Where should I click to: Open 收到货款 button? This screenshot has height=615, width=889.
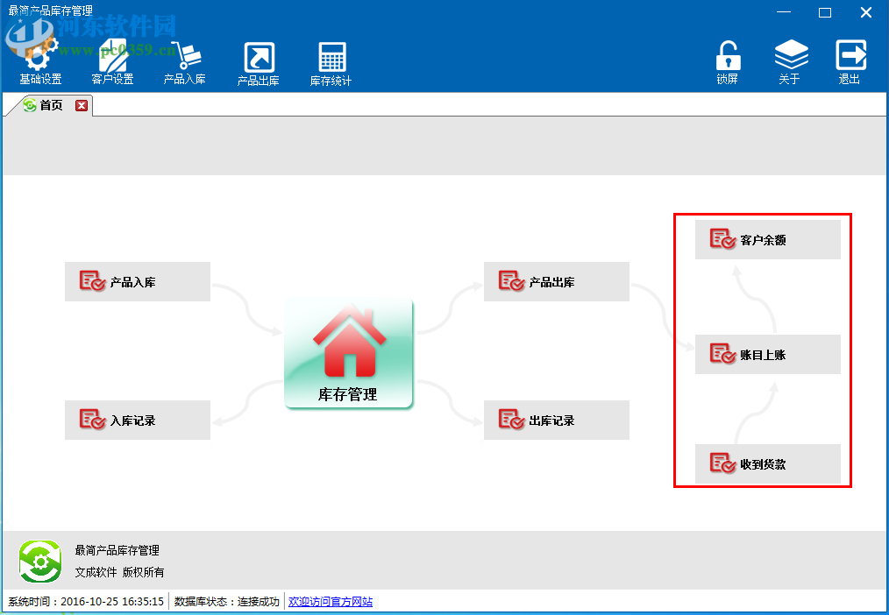pos(768,463)
